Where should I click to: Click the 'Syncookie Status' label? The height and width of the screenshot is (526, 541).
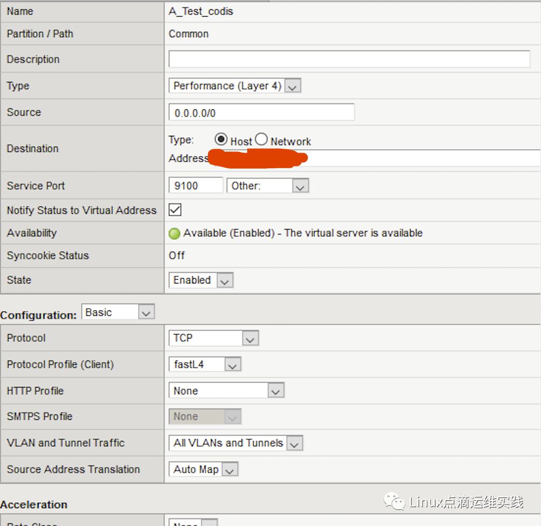click(48, 255)
